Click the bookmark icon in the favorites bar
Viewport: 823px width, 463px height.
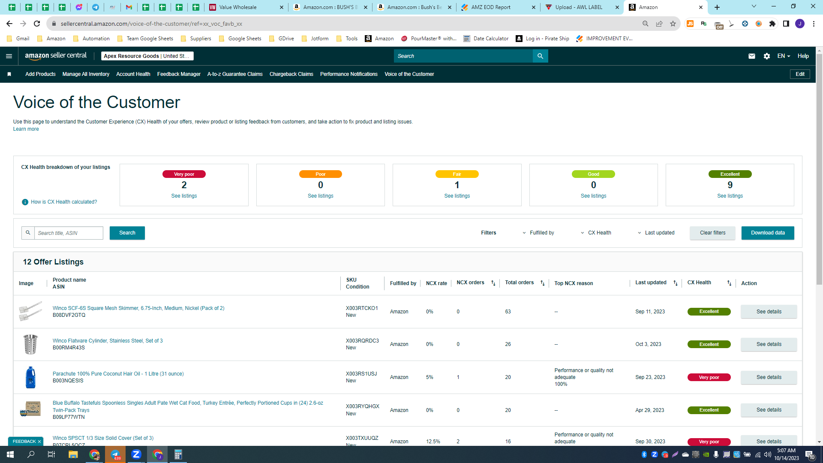click(9, 74)
